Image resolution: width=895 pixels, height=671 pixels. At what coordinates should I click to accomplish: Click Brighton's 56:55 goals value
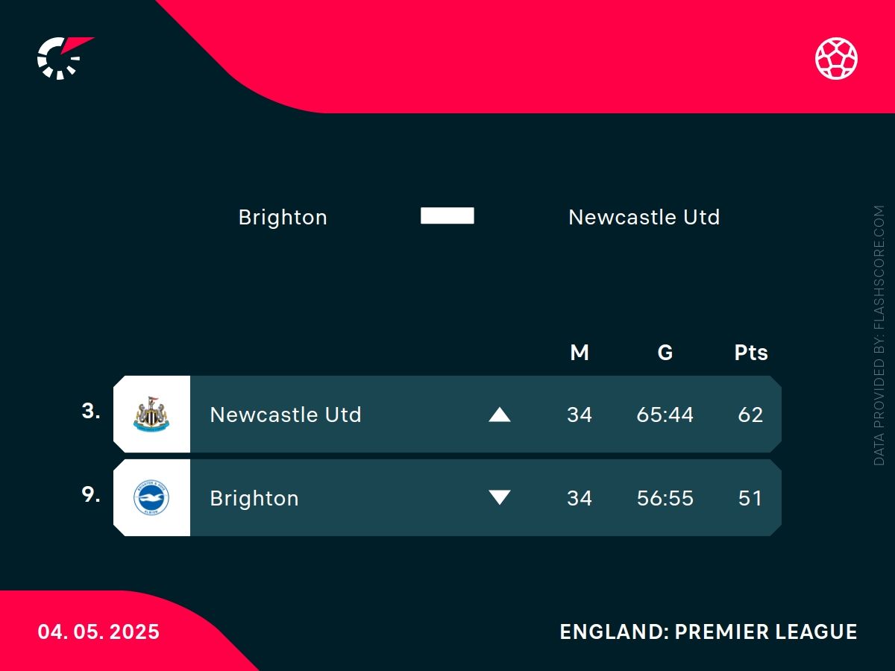[x=665, y=498]
